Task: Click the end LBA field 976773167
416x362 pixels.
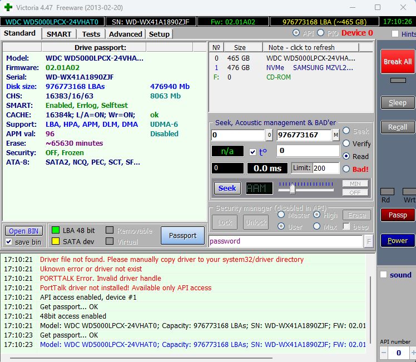Action: pyautogui.click(x=304, y=135)
